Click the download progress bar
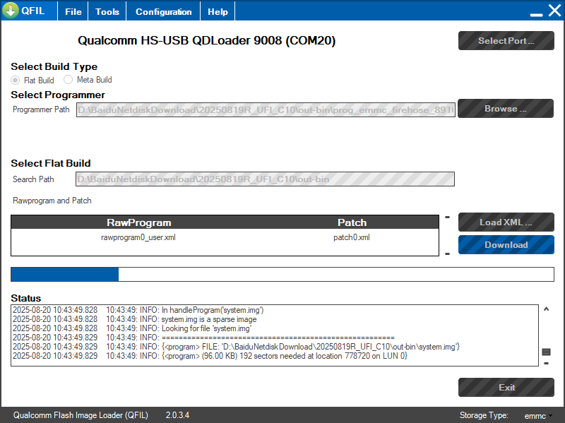Screen dimensions: 565x423 point(282,275)
